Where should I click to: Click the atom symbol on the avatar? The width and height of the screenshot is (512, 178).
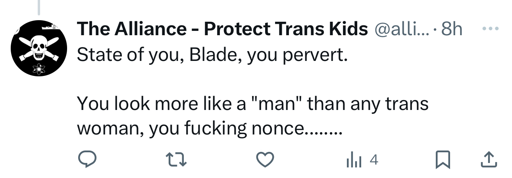click(38, 68)
